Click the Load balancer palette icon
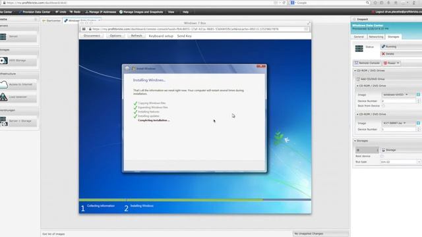The width and height of the screenshot is (422, 237). [3, 97]
